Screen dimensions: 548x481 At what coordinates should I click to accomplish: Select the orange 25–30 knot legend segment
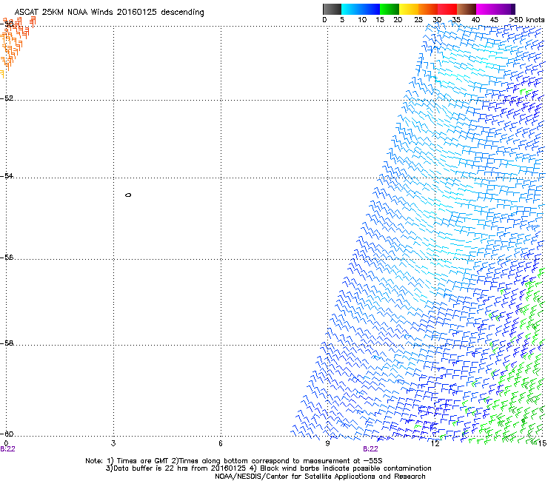pos(428,9)
